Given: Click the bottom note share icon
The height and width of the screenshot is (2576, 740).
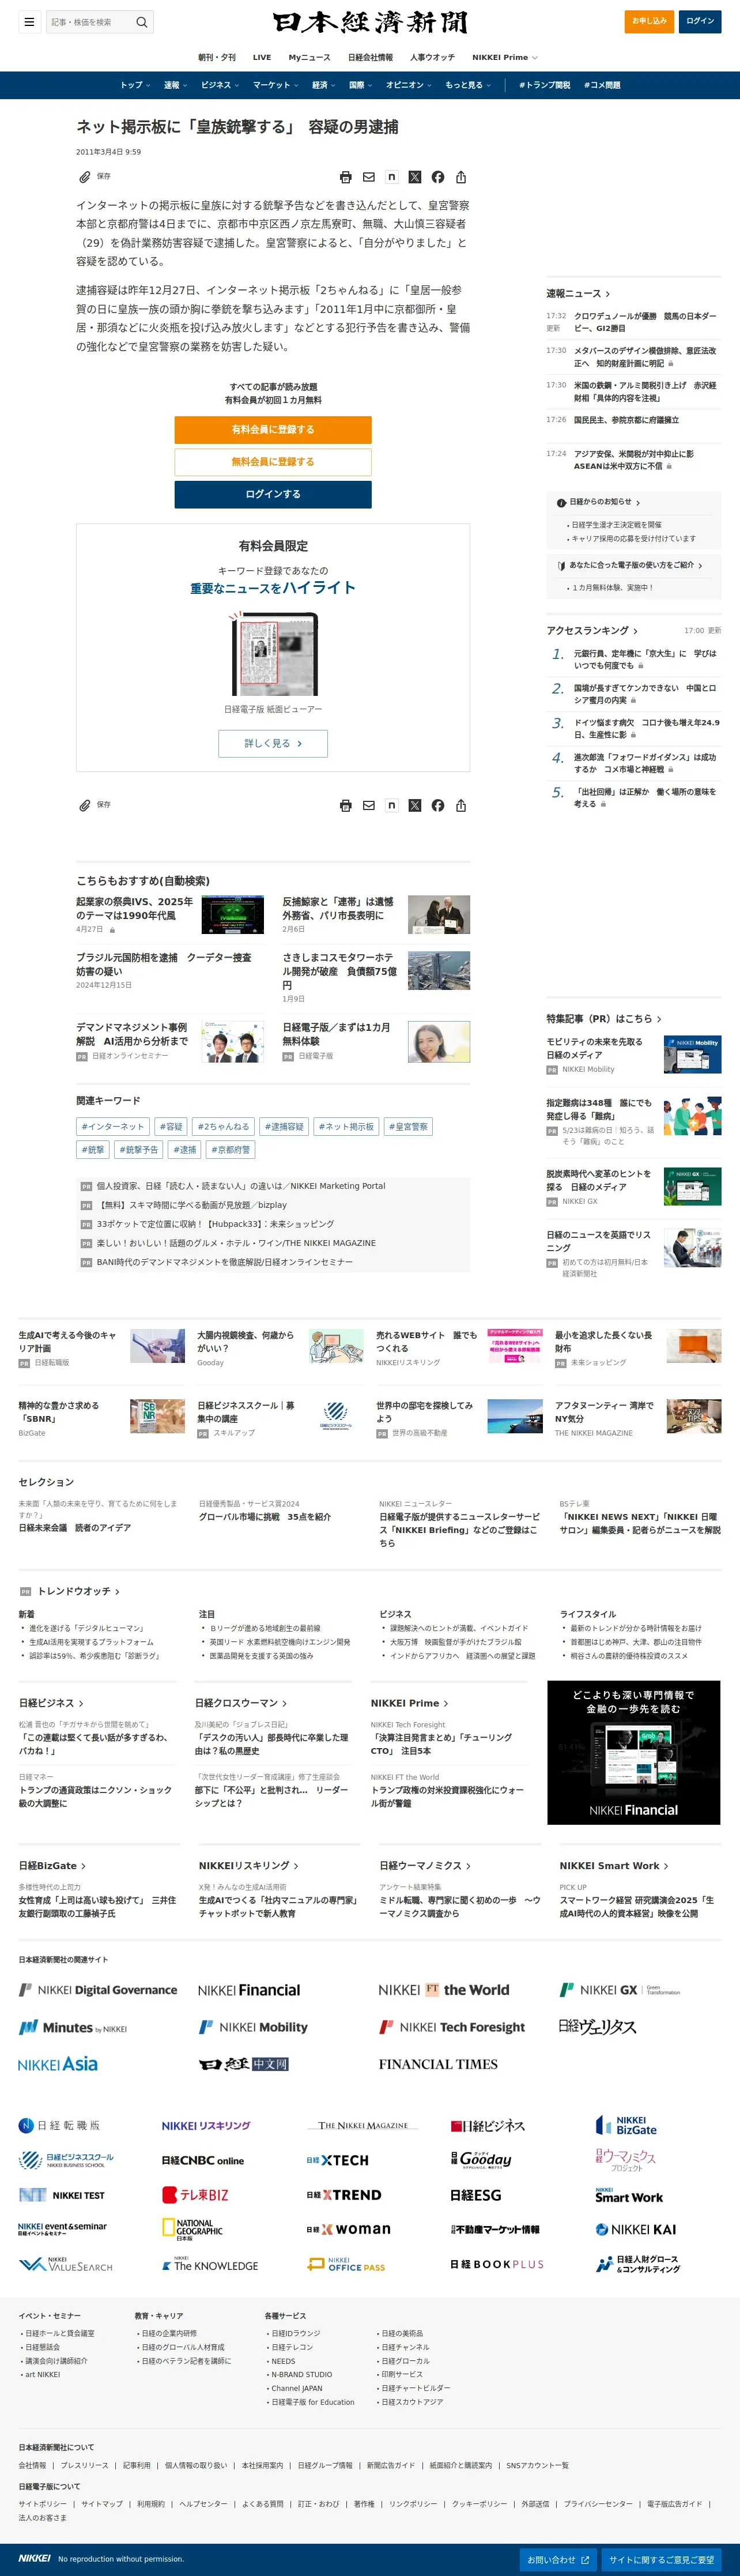Looking at the screenshot, I should point(391,805).
